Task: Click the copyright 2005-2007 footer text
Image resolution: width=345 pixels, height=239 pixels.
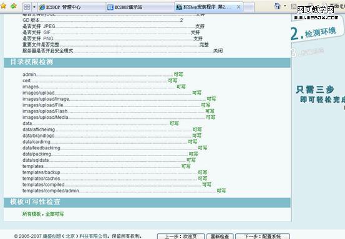Action: [77, 237]
